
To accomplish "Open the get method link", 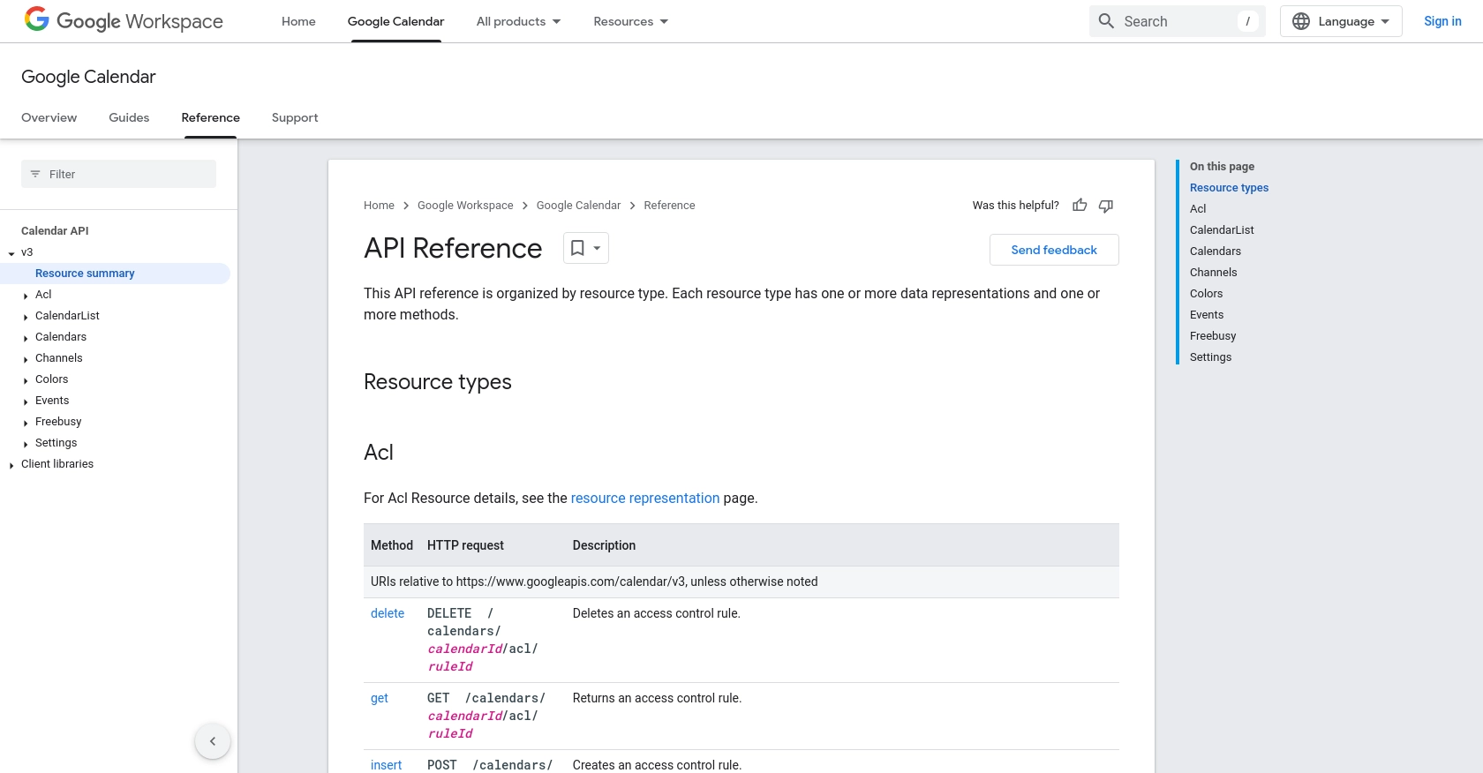I will click(380, 698).
